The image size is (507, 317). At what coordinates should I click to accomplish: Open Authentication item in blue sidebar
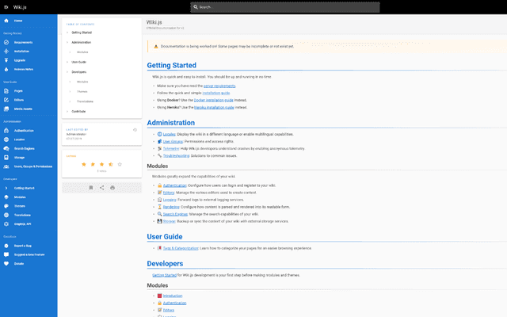coord(24,131)
